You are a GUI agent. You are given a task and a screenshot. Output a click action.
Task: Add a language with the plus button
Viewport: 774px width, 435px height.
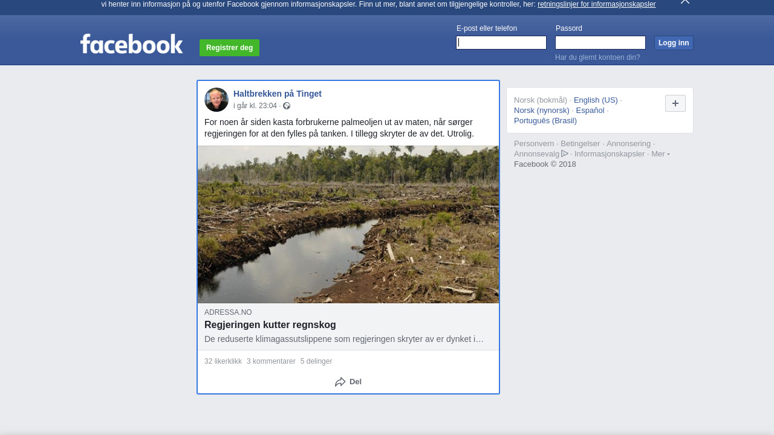click(x=675, y=103)
